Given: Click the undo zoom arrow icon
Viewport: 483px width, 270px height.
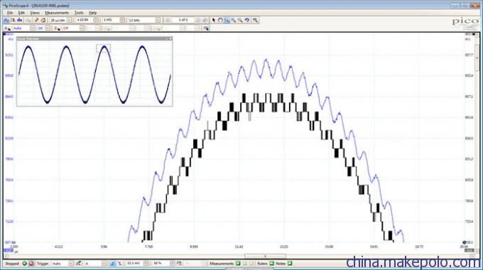Looking at the screenshot, I should 247,20.
